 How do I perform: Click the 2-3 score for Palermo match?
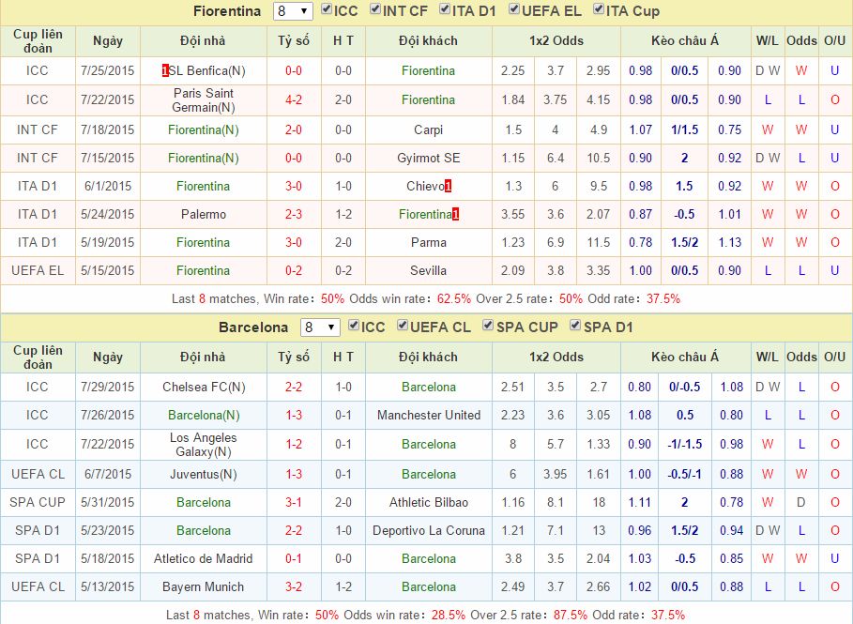pos(294,214)
